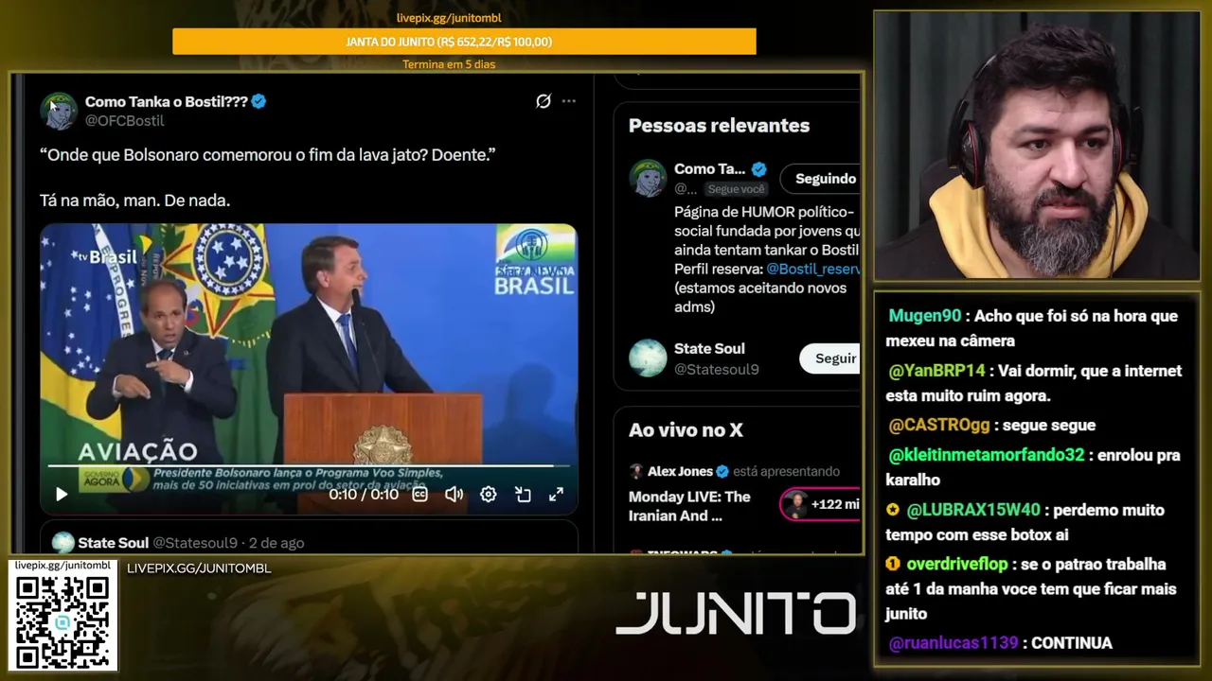Open the Como Tanka o Bostil post avatar
Image resolution: width=1212 pixels, height=681 pixels.
(x=59, y=111)
